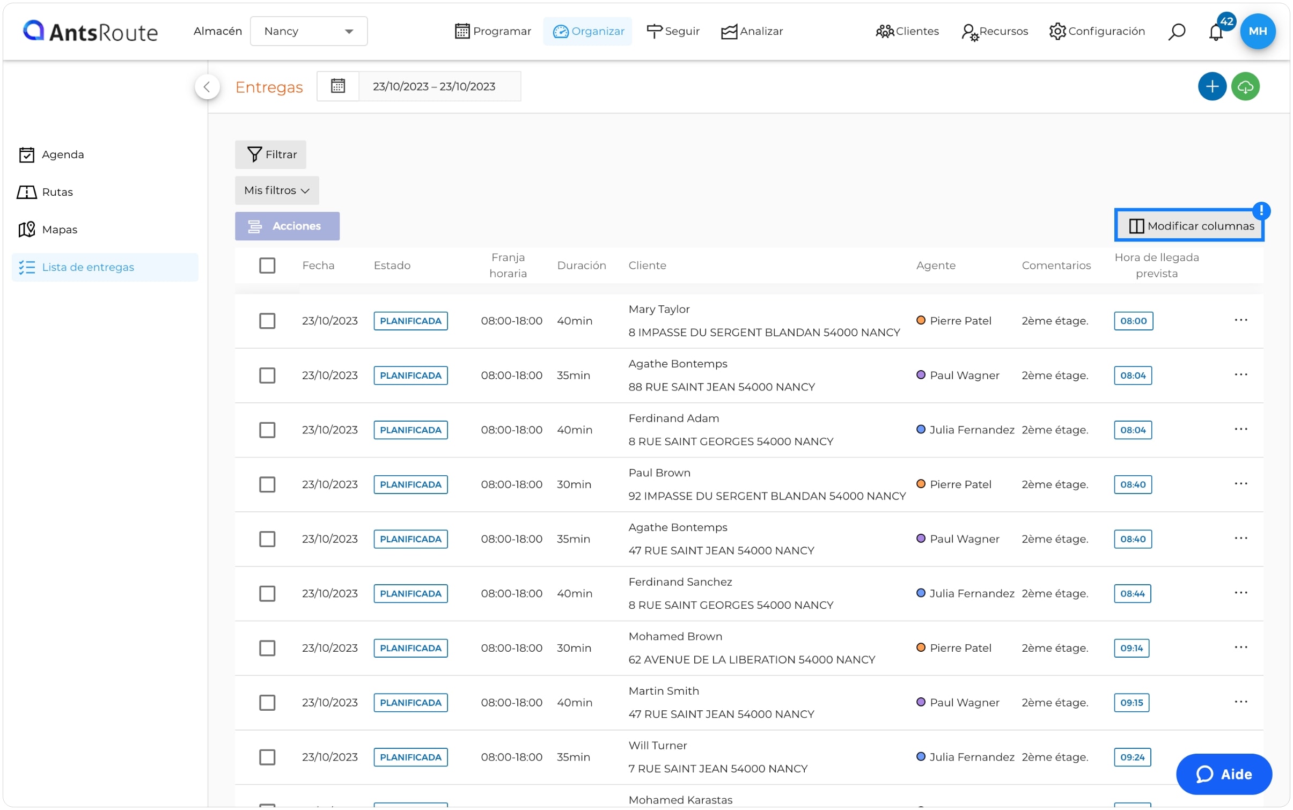Open the Seguir menu
The image size is (1293, 810).
tap(673, 31)
